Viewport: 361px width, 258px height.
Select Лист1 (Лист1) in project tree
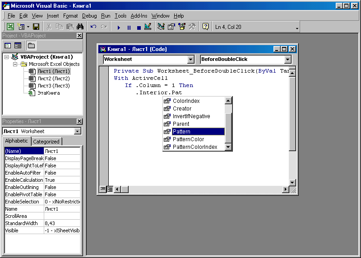[x=54, y=71]
